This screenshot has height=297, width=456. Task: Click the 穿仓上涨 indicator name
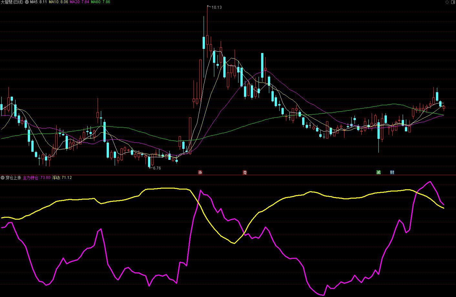[x=13, y=178]
